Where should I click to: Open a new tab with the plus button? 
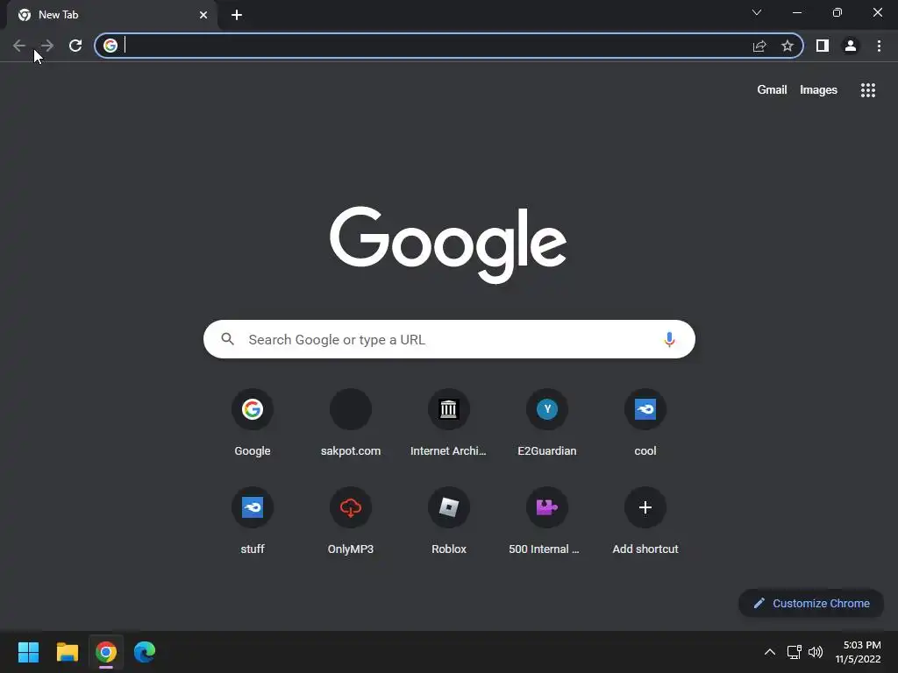(x=237, y=15)
